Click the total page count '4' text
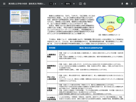This screenshot has width=136, height=102. click(x=55, y=4)
